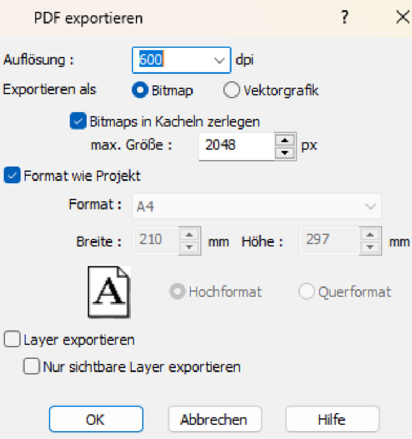Uncheck Format wie Projekt
The image size is (412, 439).
12,176
